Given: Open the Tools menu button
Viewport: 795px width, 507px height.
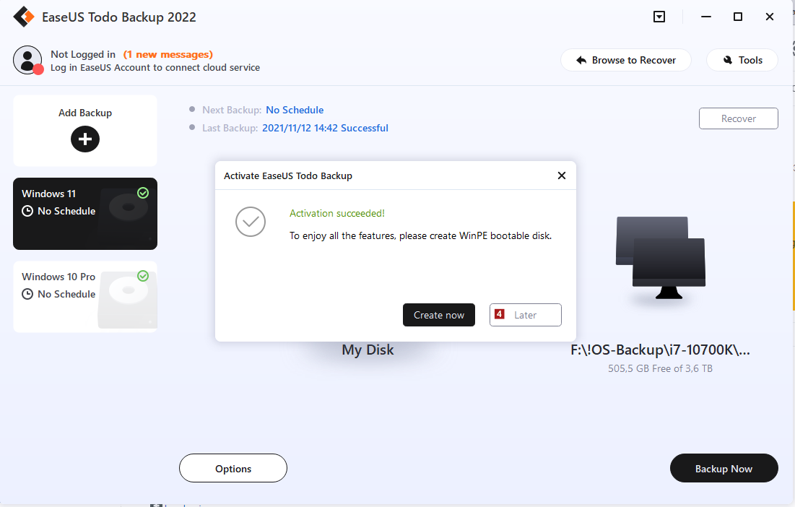Looking at the screenshot, I should [742, 60].
